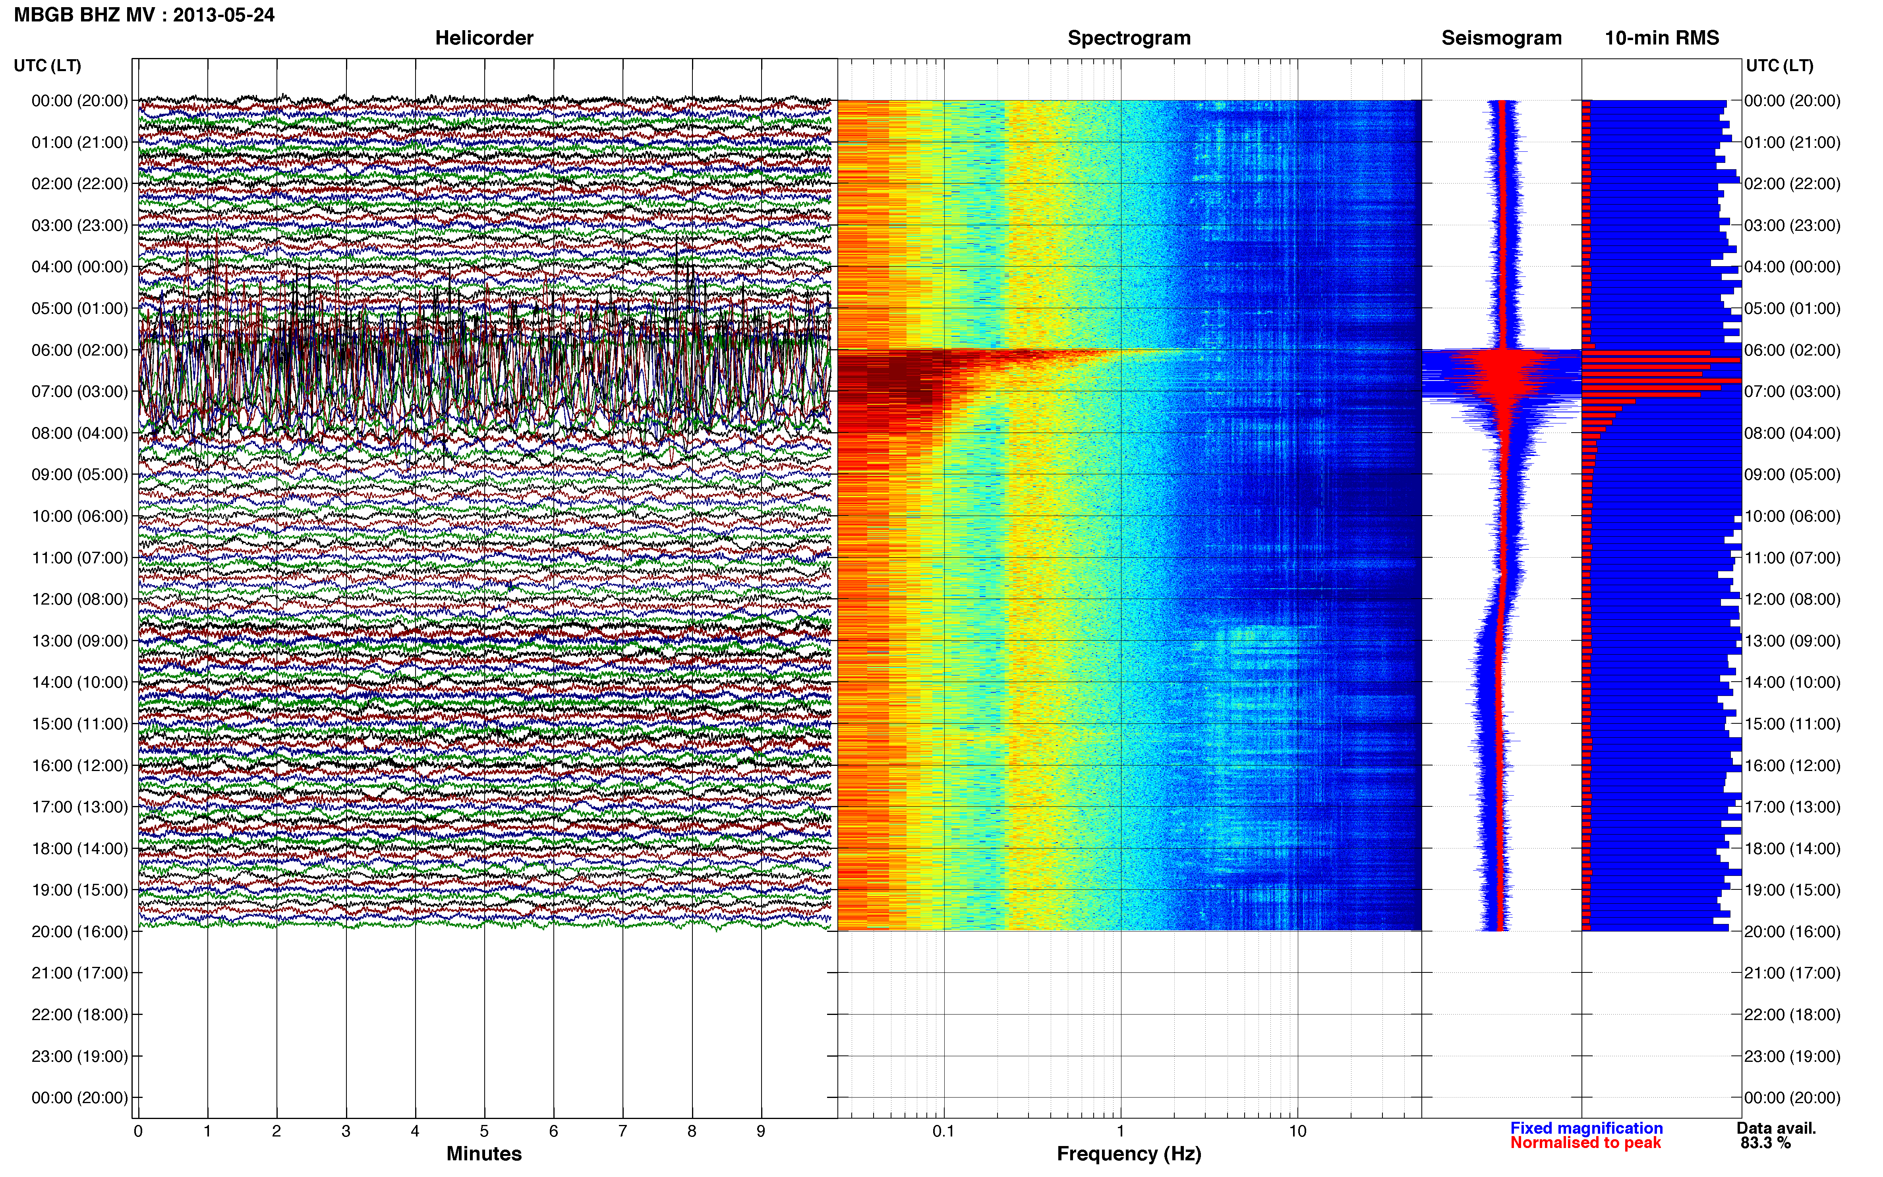Click "21:00 (17:00)" on the right time axis
The image size is (1883, 1177).
pos(1793,973)
